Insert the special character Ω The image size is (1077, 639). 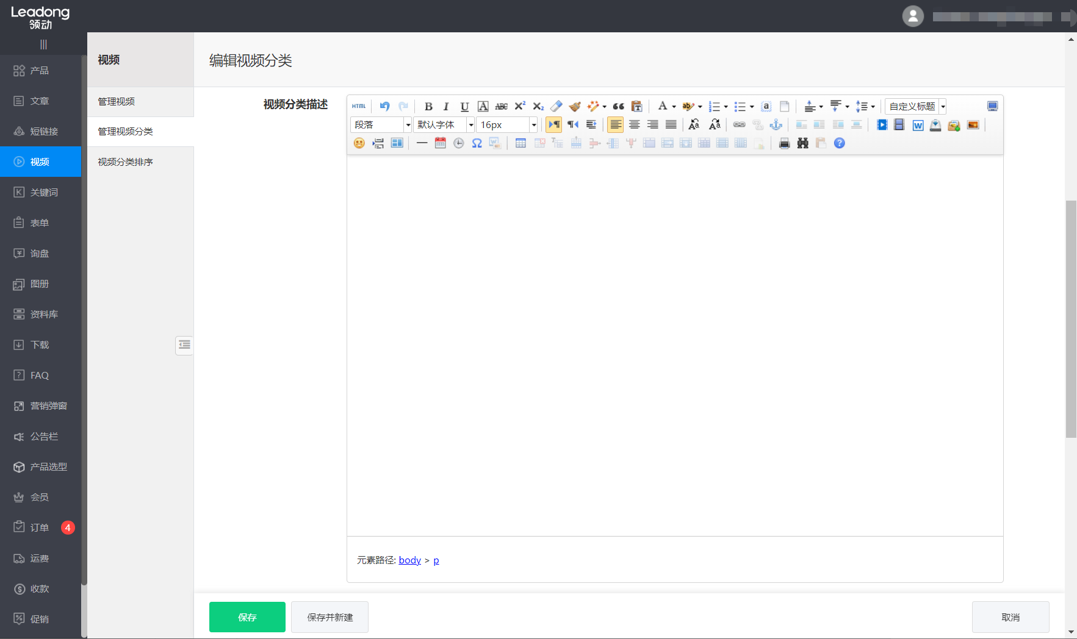pyautogui.click(x=477, y=143)
